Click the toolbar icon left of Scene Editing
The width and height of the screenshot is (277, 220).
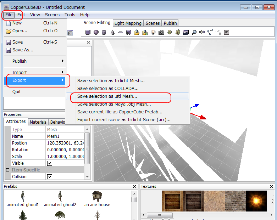click(70, 33)
